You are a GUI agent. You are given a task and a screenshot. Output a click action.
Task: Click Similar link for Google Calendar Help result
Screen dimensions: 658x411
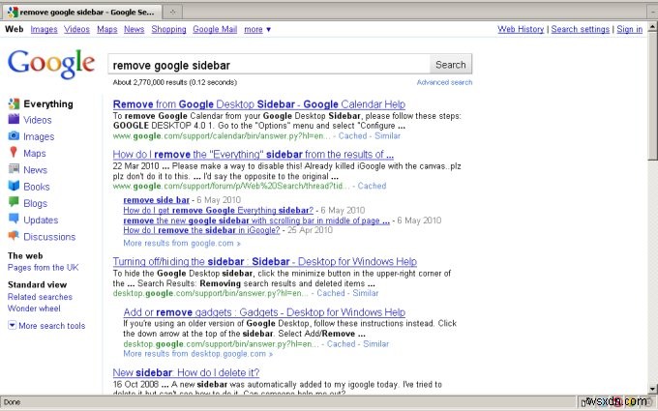coord(387,136)
